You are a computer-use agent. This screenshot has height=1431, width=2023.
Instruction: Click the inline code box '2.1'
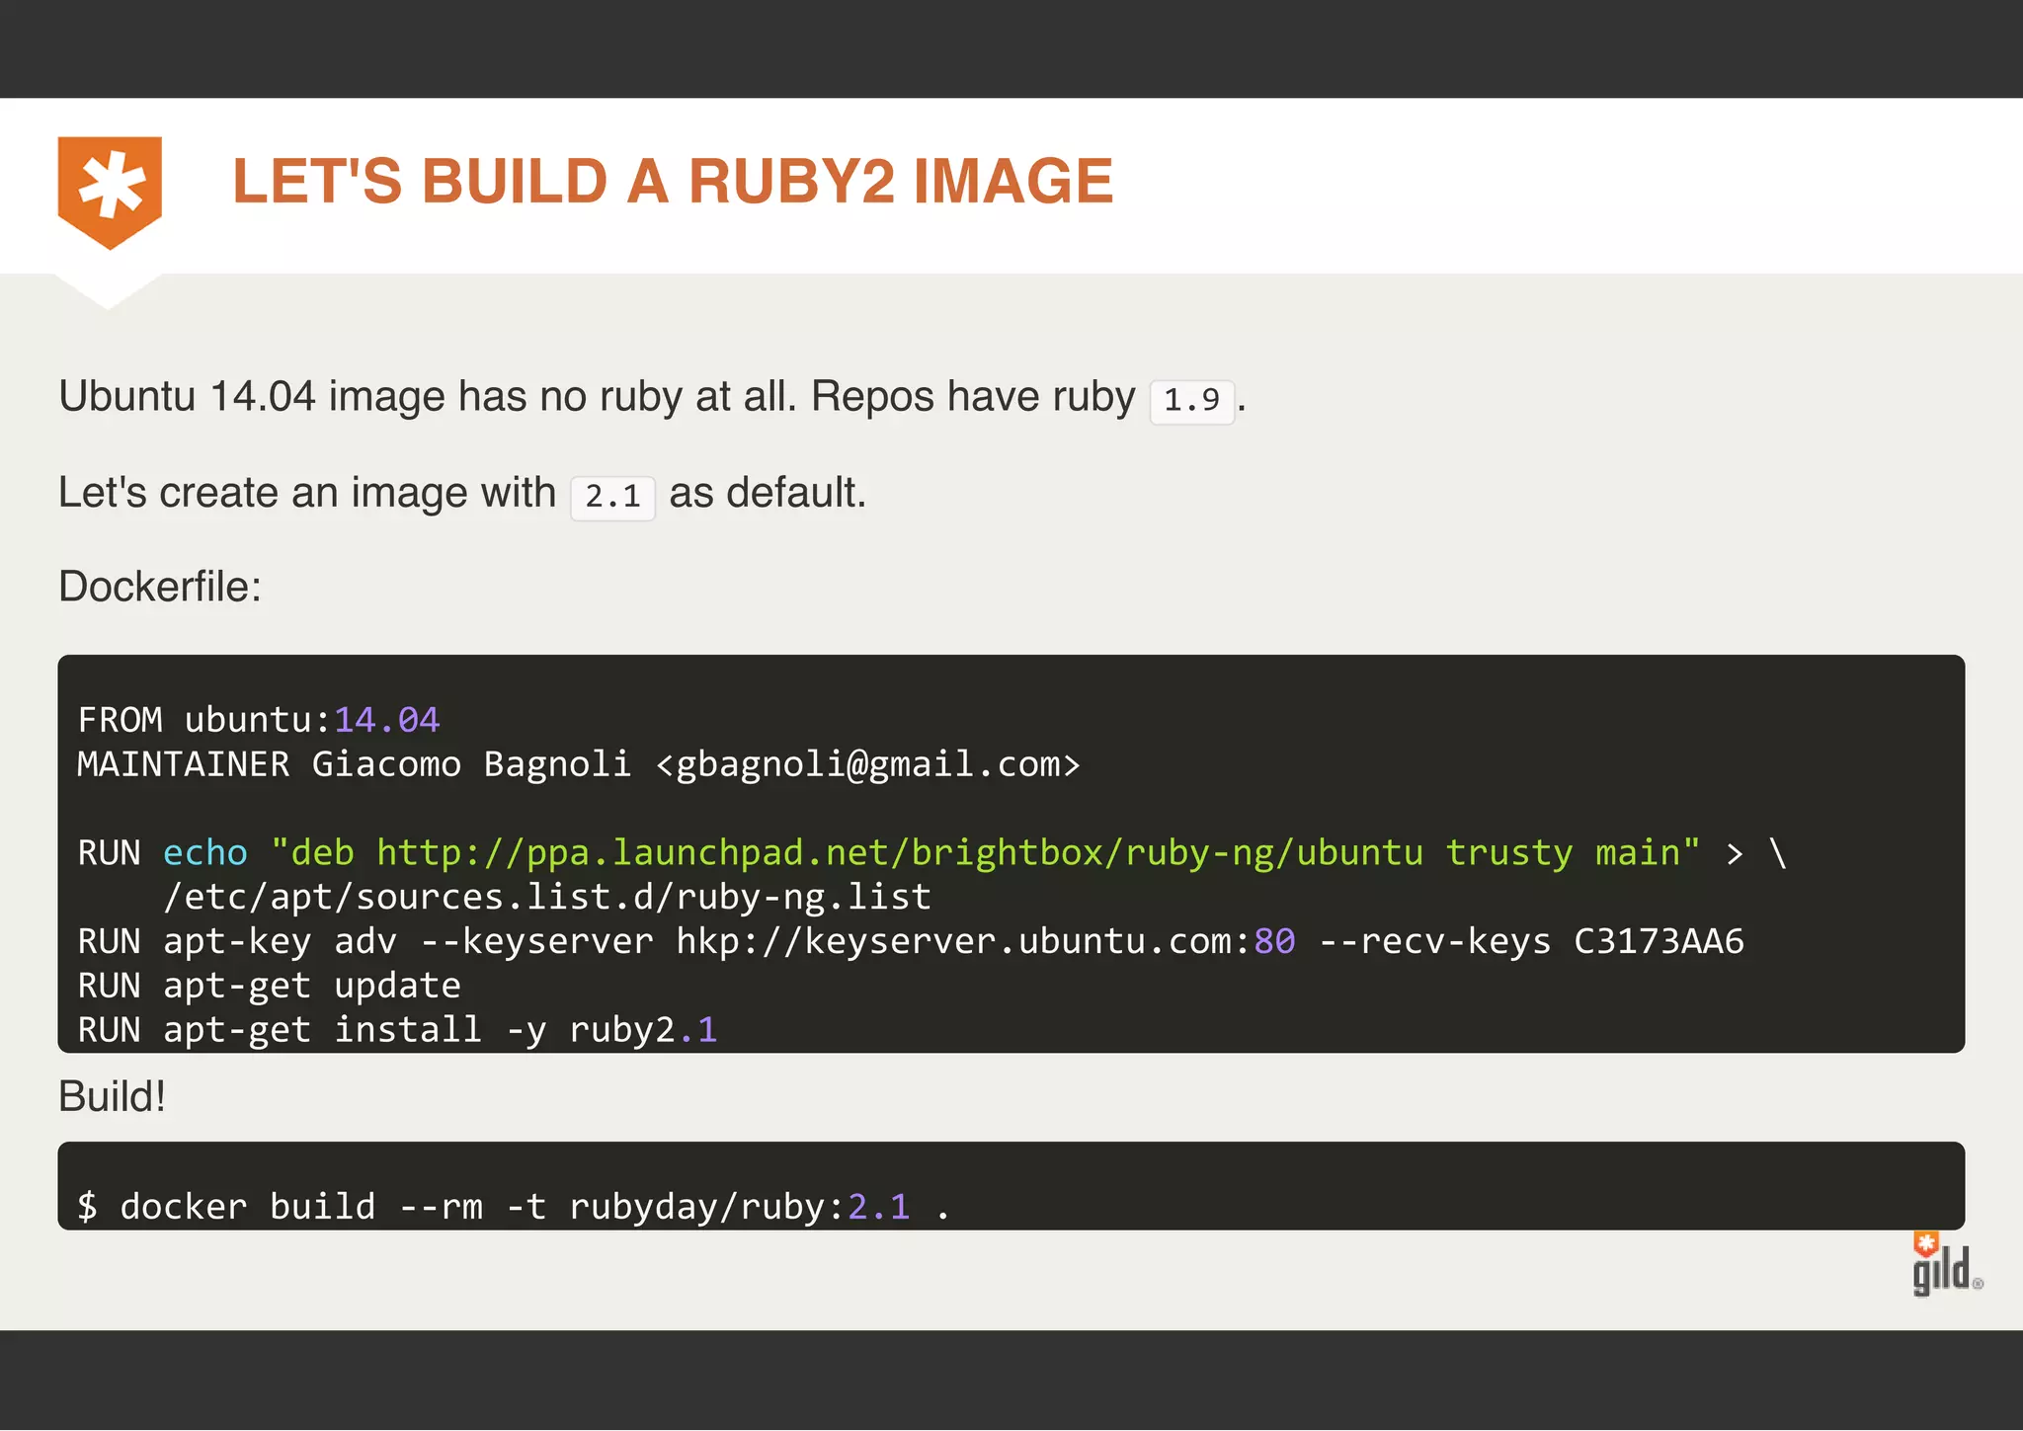pyautogui.click(x=612, y=497)
